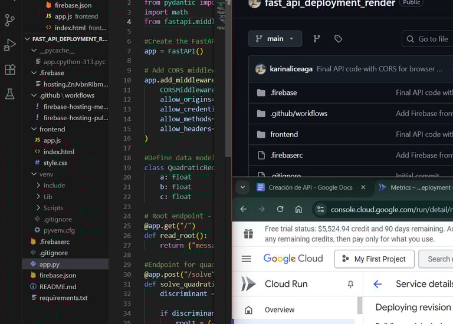Click the GitHub tags icon

coord(338,39)
